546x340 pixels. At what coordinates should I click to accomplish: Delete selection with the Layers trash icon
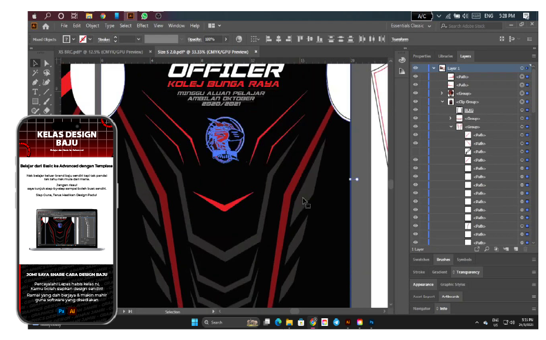[x=525, y=249]
